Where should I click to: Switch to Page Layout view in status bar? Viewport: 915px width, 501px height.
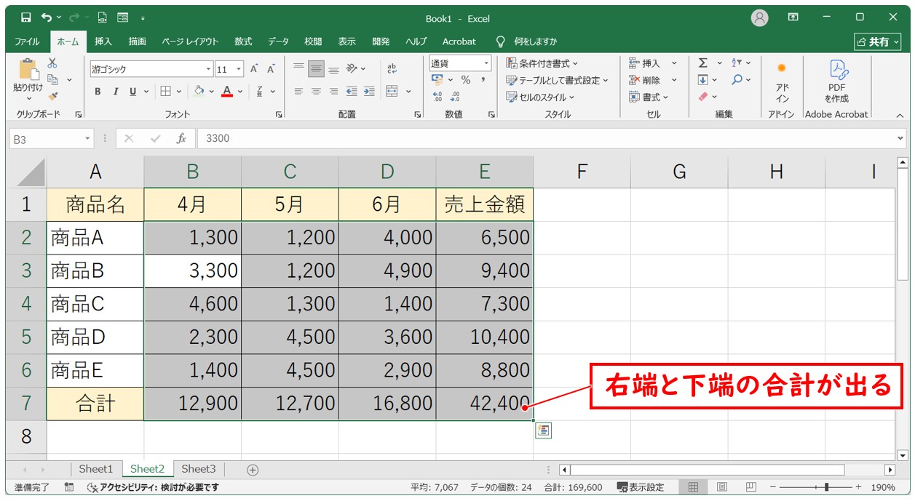tap(722, 487)
